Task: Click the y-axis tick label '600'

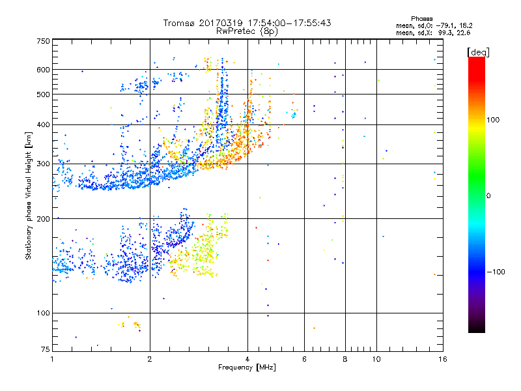Action: (x=44, y=70)
